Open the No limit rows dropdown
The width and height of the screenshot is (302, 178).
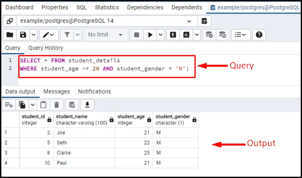point(106,35)
